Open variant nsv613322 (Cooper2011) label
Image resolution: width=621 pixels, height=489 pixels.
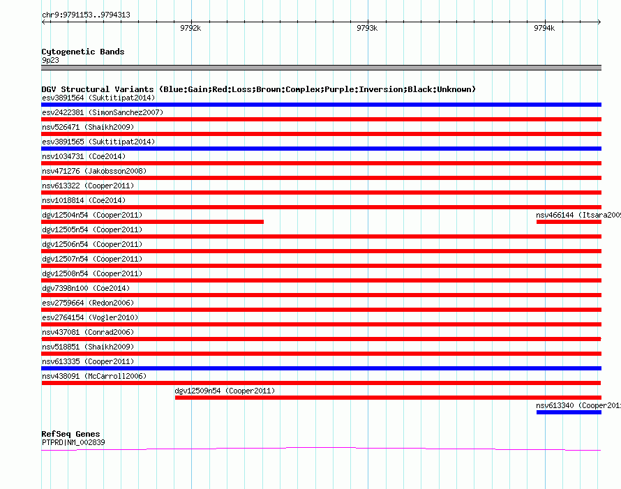click(88, 186)
